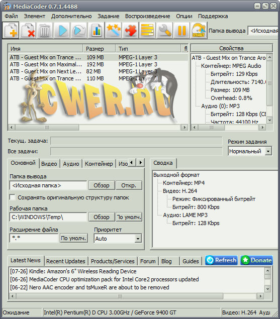Click the 'Рабочая папка' path input field
Image resolution: width=280 pixels, height=319 pixels.
pyautogui.click(x=48, y=217)
